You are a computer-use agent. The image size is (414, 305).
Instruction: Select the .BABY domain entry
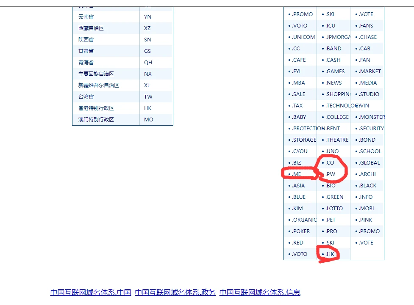299,117
